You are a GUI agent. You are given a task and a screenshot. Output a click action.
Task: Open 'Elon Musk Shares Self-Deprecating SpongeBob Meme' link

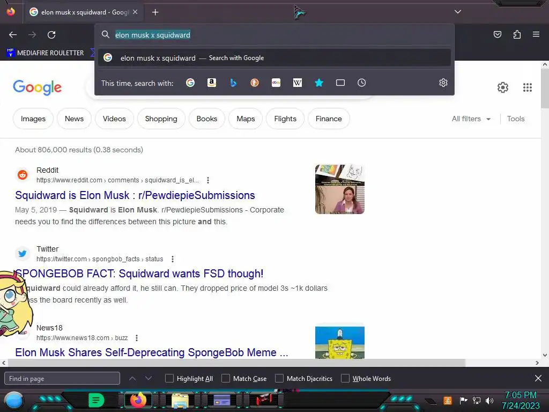(152, 352)
